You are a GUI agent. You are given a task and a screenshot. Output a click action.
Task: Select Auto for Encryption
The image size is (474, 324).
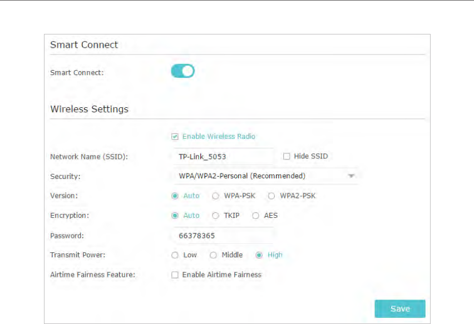(x=175, y=216)
